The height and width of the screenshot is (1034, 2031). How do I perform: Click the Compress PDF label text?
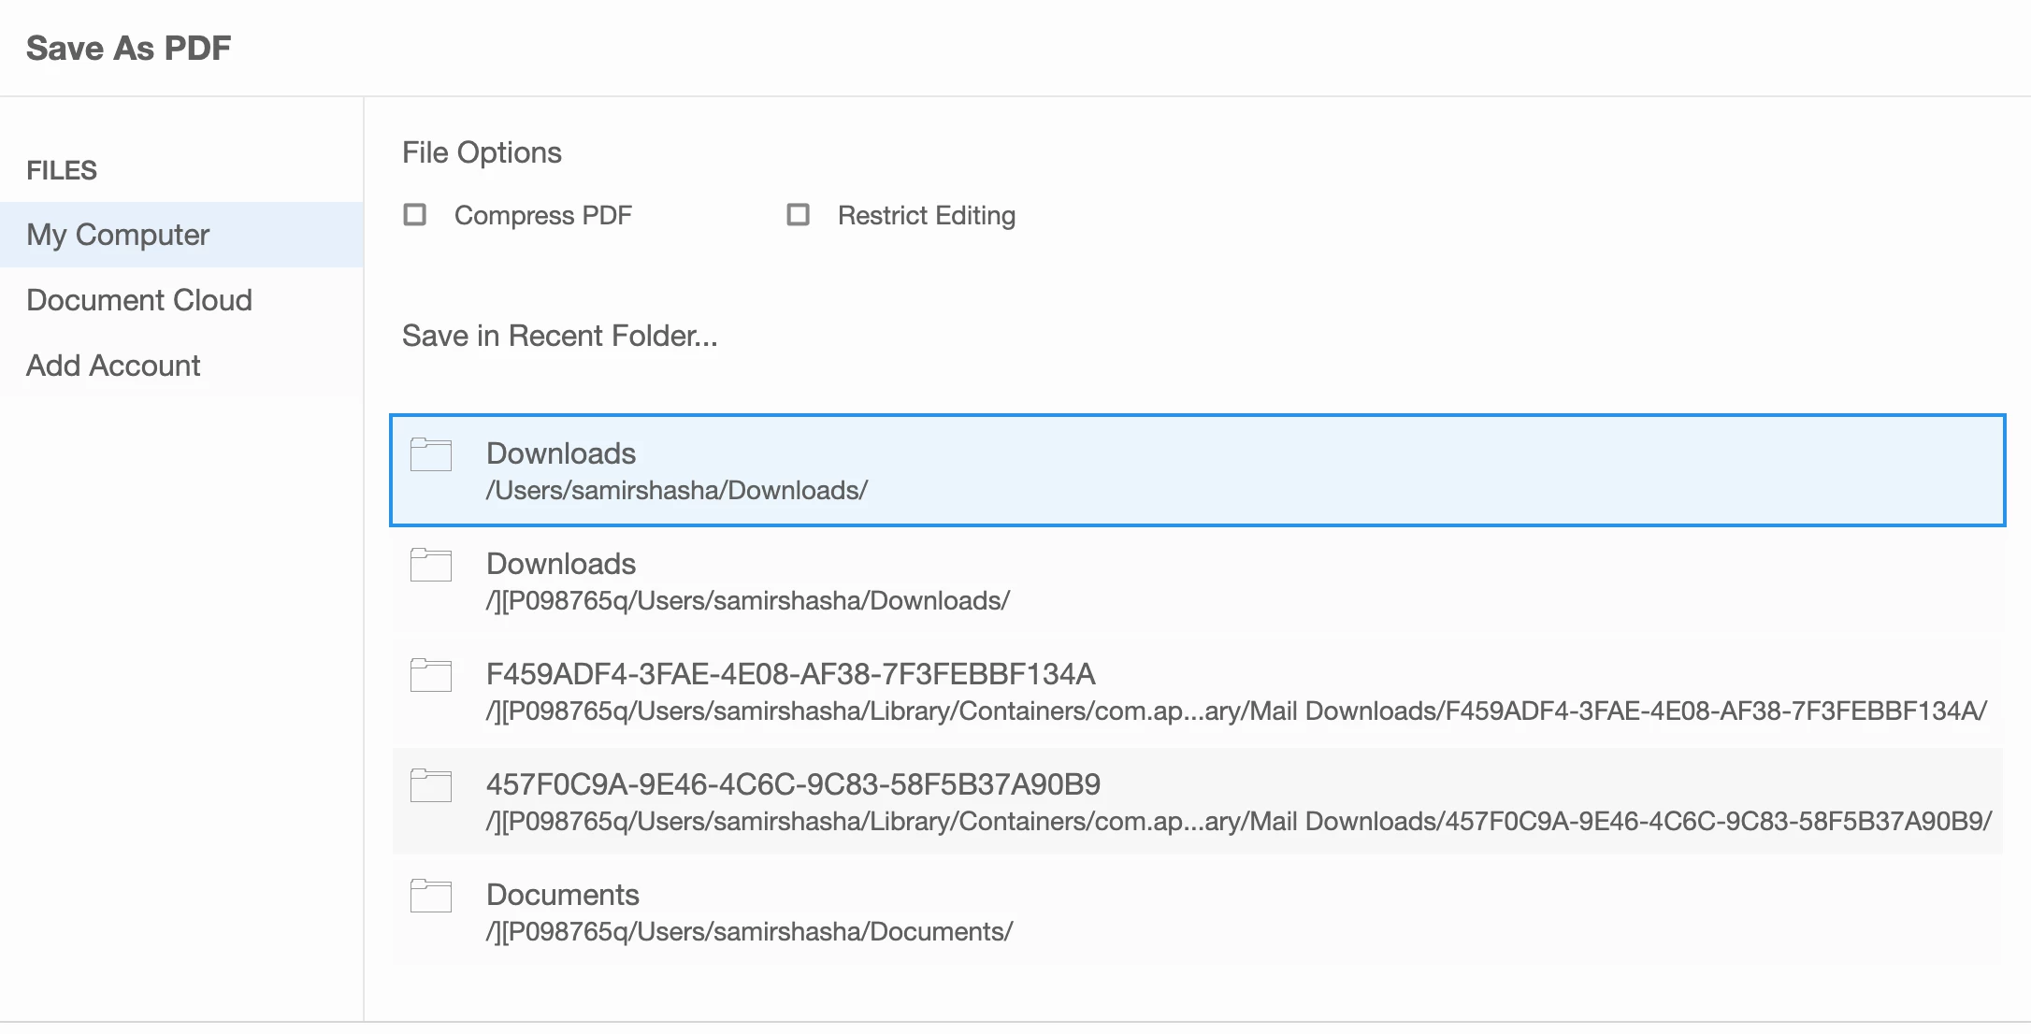click(543, 216)
